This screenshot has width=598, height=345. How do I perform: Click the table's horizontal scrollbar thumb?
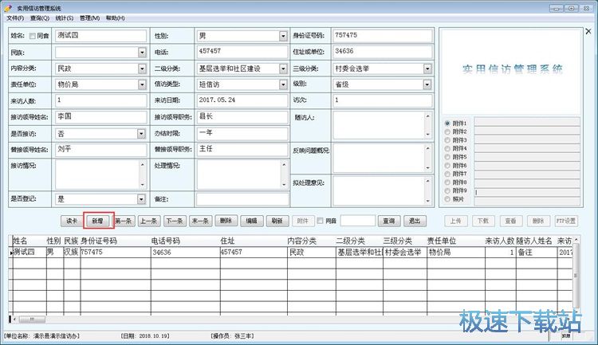pos(32,319)
